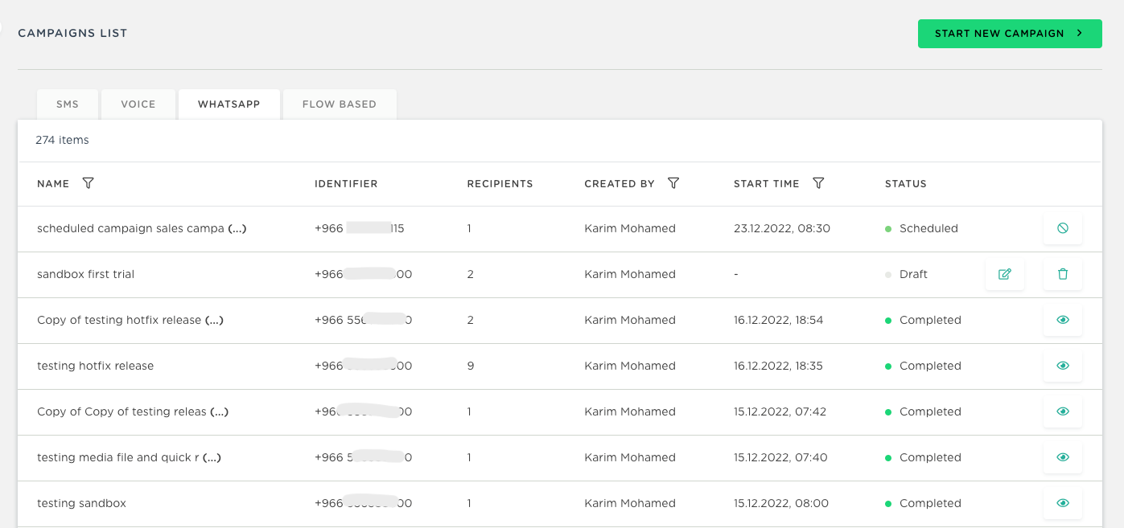This screenshot has height=528, width=1124.
Task: Open the Flow Based tab
Action: pyautogui.click(x=340, y=104)
